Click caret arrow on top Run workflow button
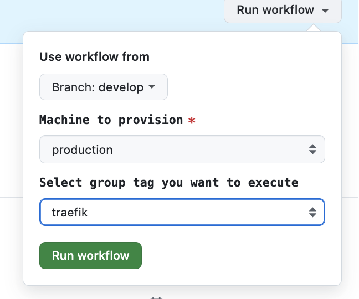 tap(326, 11)
